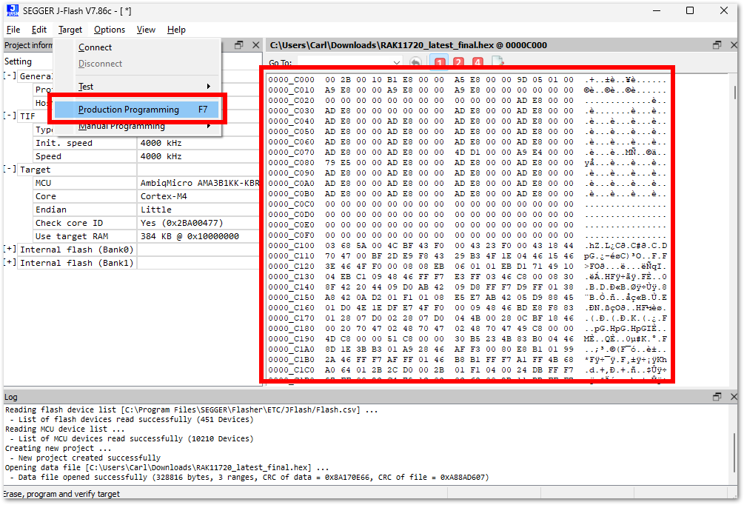Image resolution: width=744 pixels, height=505 pixels.
Task: Undock the Project information panel
Action: point(238,44)
